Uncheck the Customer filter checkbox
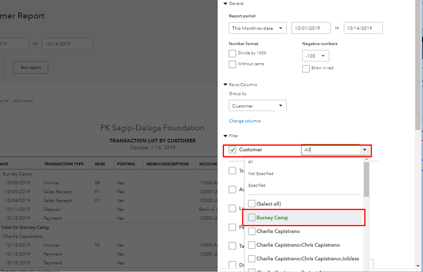The height and width of the screenshot is (272, 423). 232,150
